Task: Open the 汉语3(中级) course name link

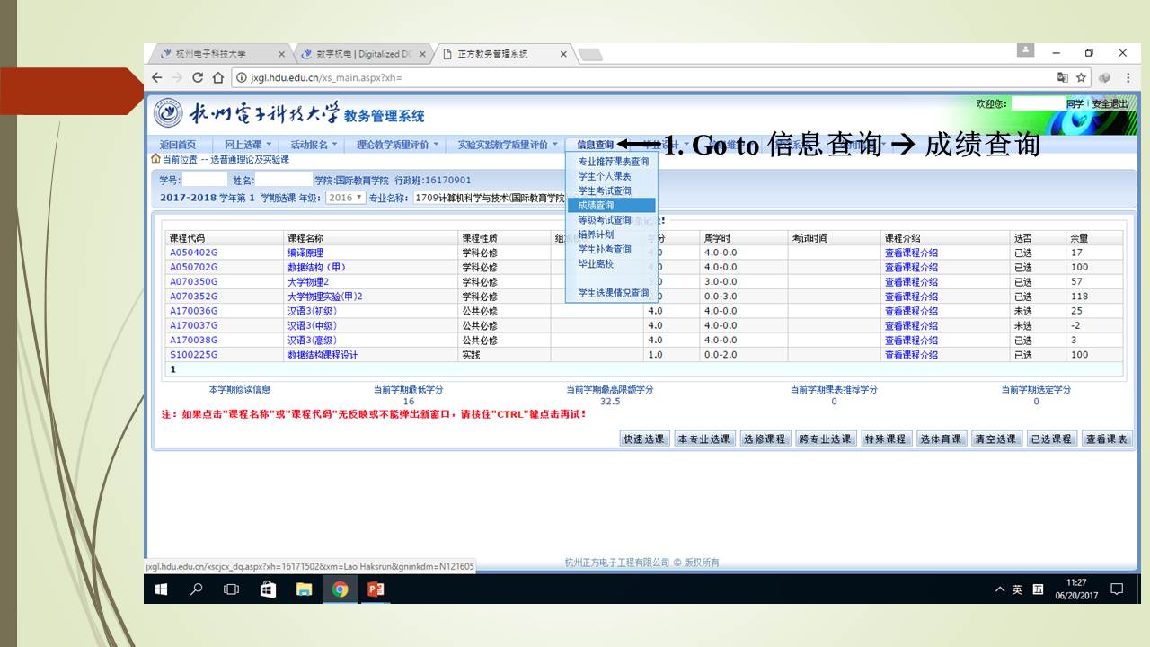Action: pyautogui.click(x=313, y=325)
